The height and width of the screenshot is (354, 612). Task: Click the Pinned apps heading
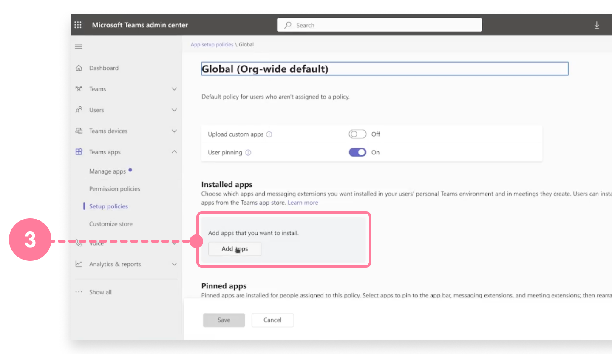coord(224,286)
